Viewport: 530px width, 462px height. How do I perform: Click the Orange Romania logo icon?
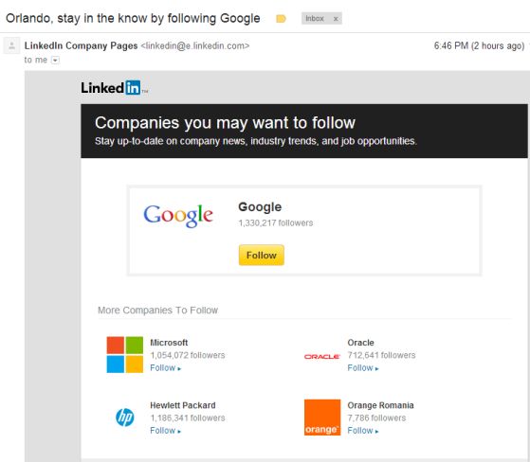(322, 418)
